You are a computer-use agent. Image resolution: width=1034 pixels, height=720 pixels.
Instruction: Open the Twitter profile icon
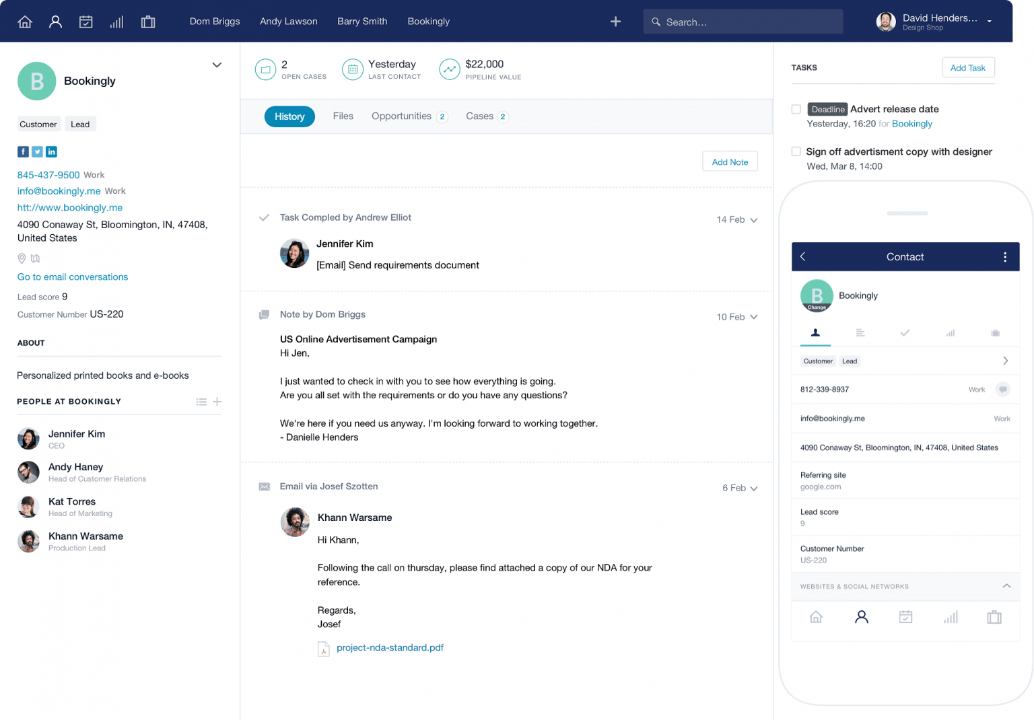[37, 151]
